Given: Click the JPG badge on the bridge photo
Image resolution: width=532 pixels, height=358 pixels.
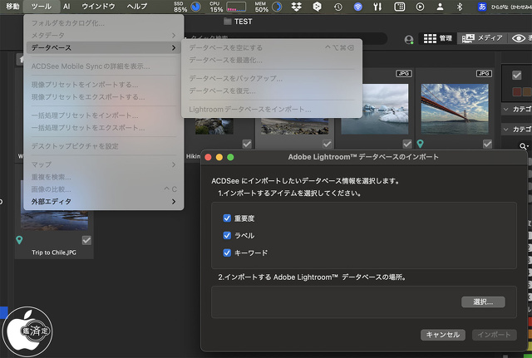Looking at the screenshot, I should tap(484, 73).
